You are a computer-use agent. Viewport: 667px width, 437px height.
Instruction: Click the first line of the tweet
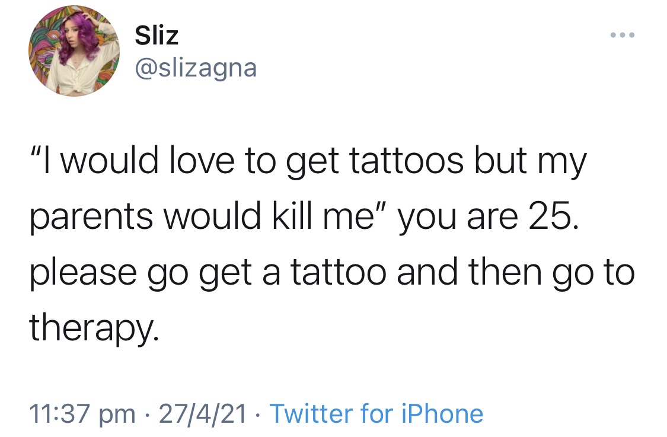point(308,159)
